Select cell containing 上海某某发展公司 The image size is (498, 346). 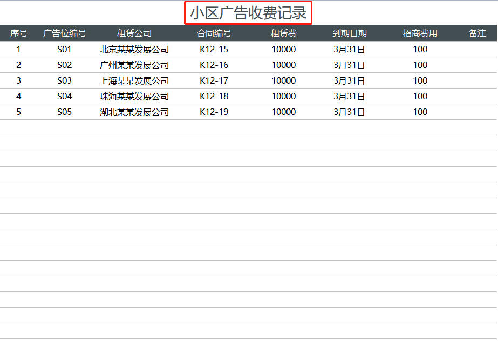pyautogui.click(x=133, y=80)
